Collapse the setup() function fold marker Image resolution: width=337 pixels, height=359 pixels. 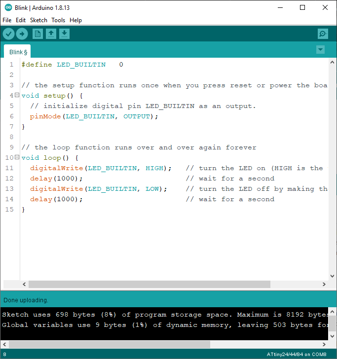(17, 95)
